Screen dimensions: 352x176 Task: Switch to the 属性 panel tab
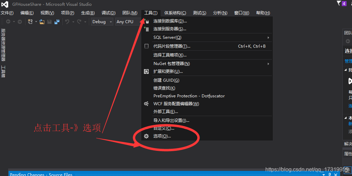click(x=348, y=154)
